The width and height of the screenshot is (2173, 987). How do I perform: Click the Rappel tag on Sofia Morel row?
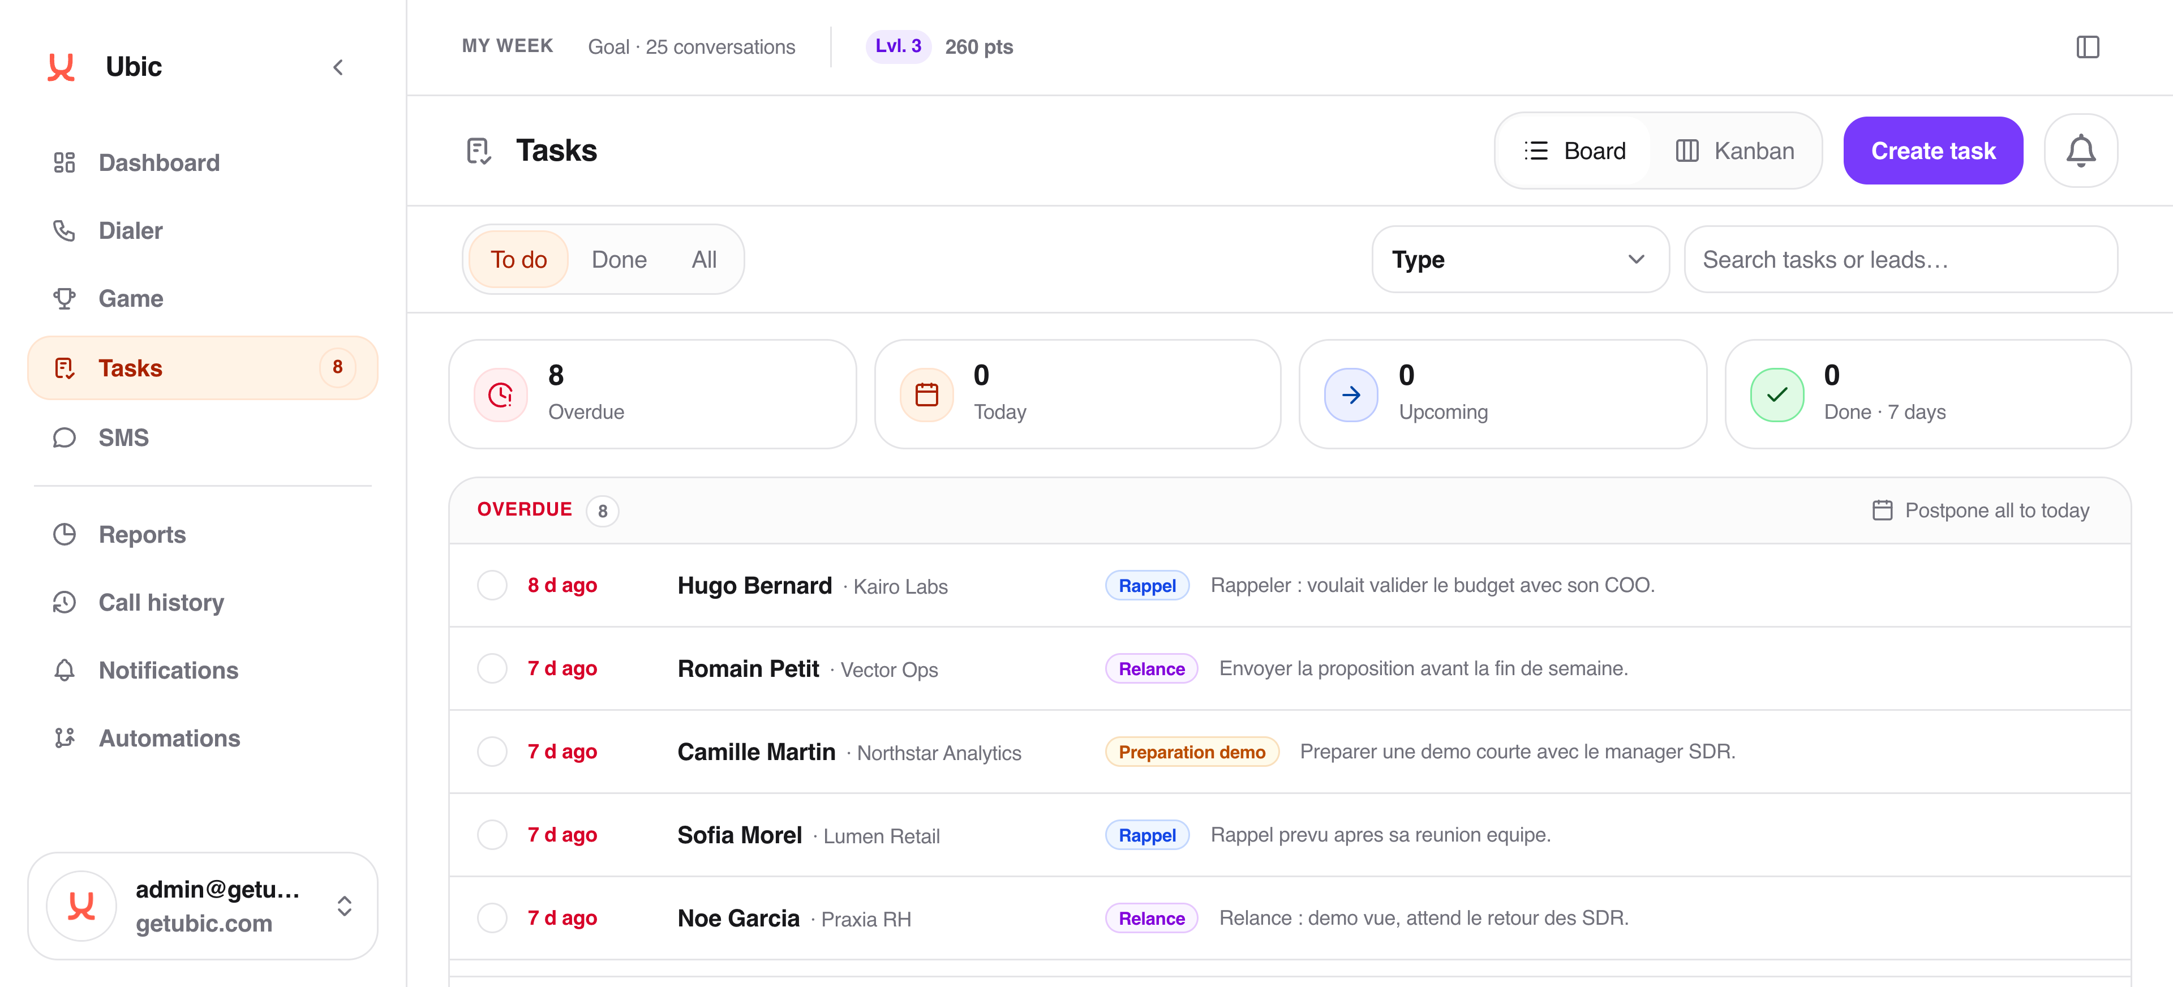[x=1146, y=835]
